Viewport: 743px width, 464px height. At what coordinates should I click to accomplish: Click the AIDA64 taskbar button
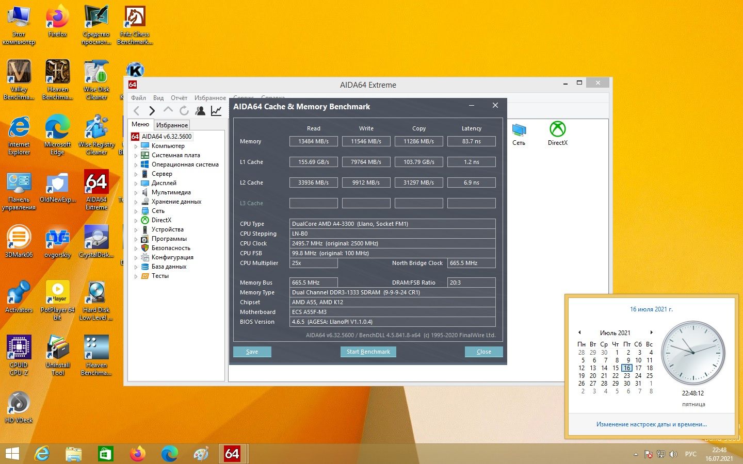[232, 454]
